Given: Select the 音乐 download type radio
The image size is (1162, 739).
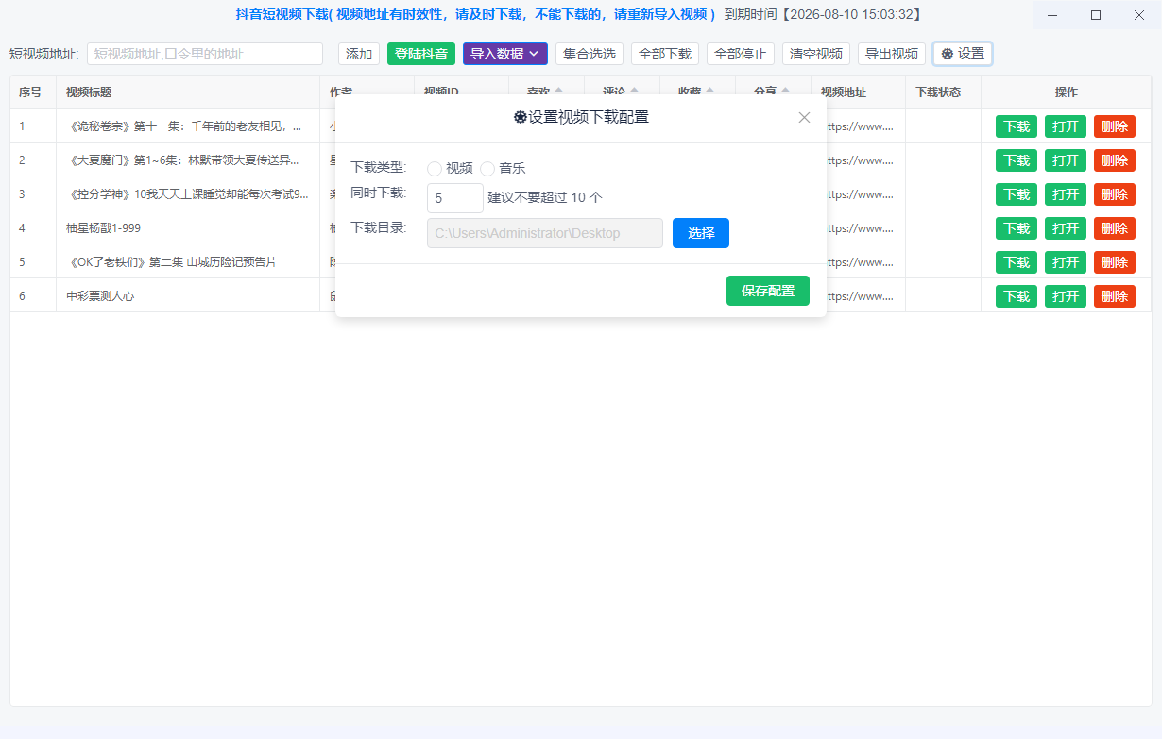Looking at the screenshot, I should point(487,169).
